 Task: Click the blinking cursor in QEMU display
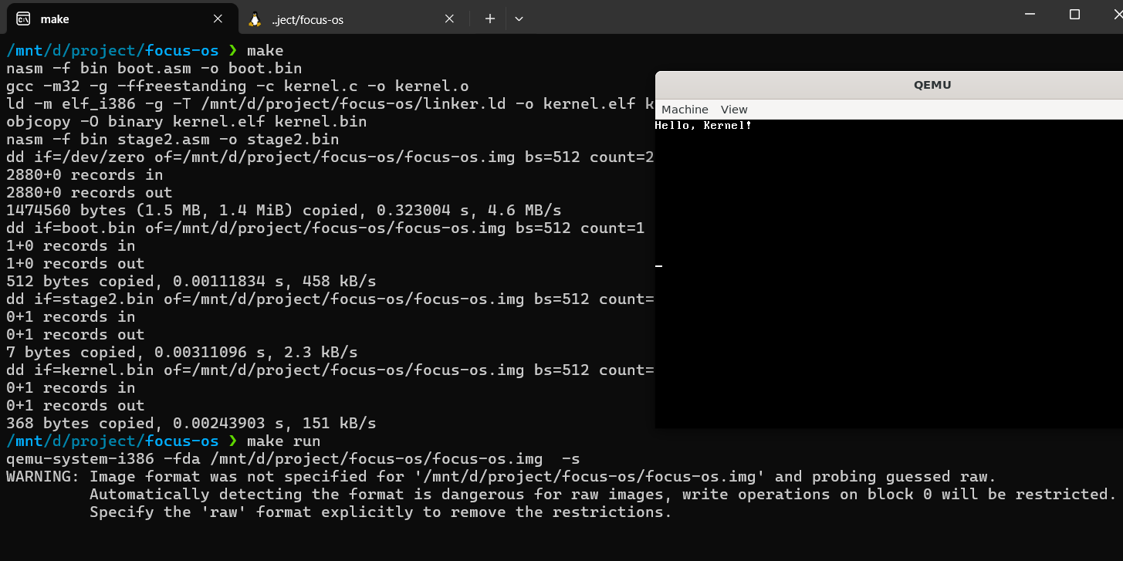[658, 266]
